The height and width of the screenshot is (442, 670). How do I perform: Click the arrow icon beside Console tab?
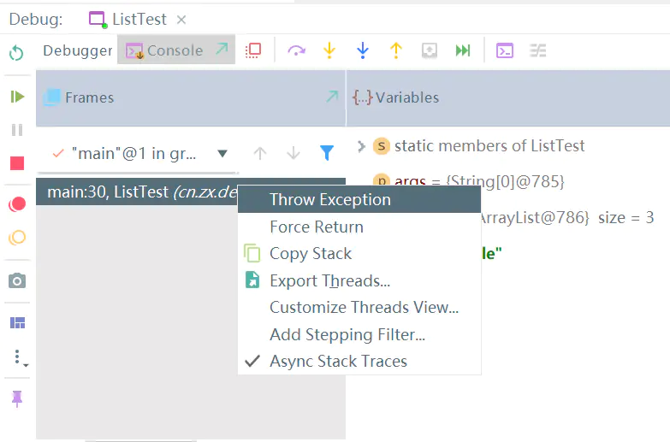(x=222, y=49)
